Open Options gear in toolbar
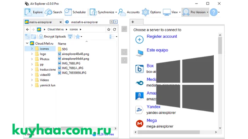Viewport: 248px width, 139px height. coord(151,12)
